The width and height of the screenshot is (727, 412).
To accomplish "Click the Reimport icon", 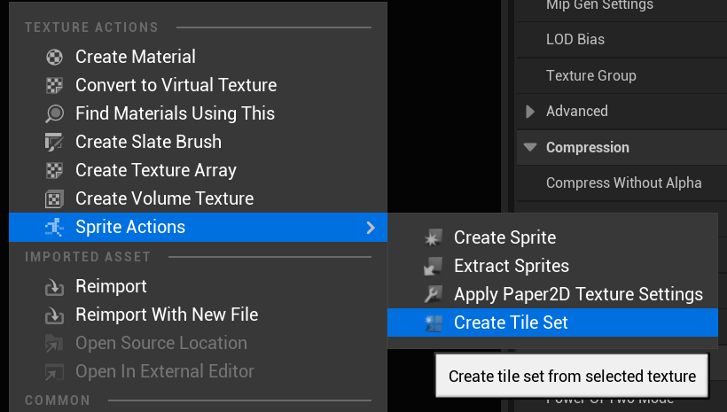I will point(54,287).
